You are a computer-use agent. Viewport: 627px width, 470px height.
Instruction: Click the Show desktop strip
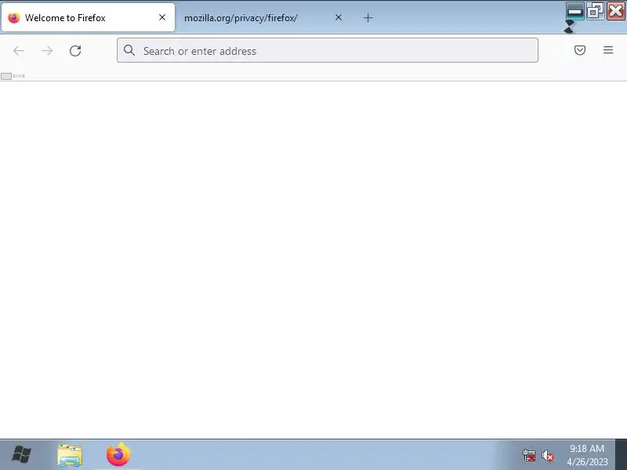(621, 454)
